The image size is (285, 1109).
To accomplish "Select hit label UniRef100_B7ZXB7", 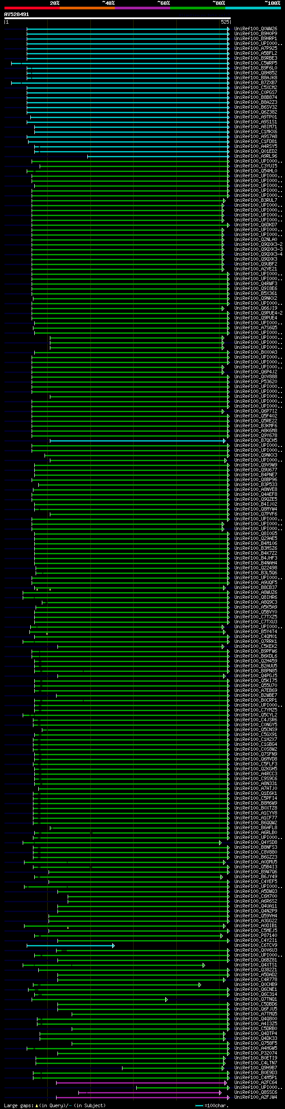I will (x=256, y=83).
